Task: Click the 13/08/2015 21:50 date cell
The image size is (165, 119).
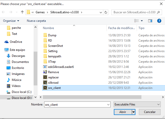Action: tap(119, 35)
